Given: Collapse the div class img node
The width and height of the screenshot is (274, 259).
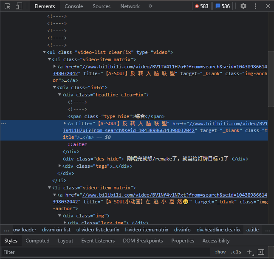Looking at the screenshot, I should pos(59,216).
